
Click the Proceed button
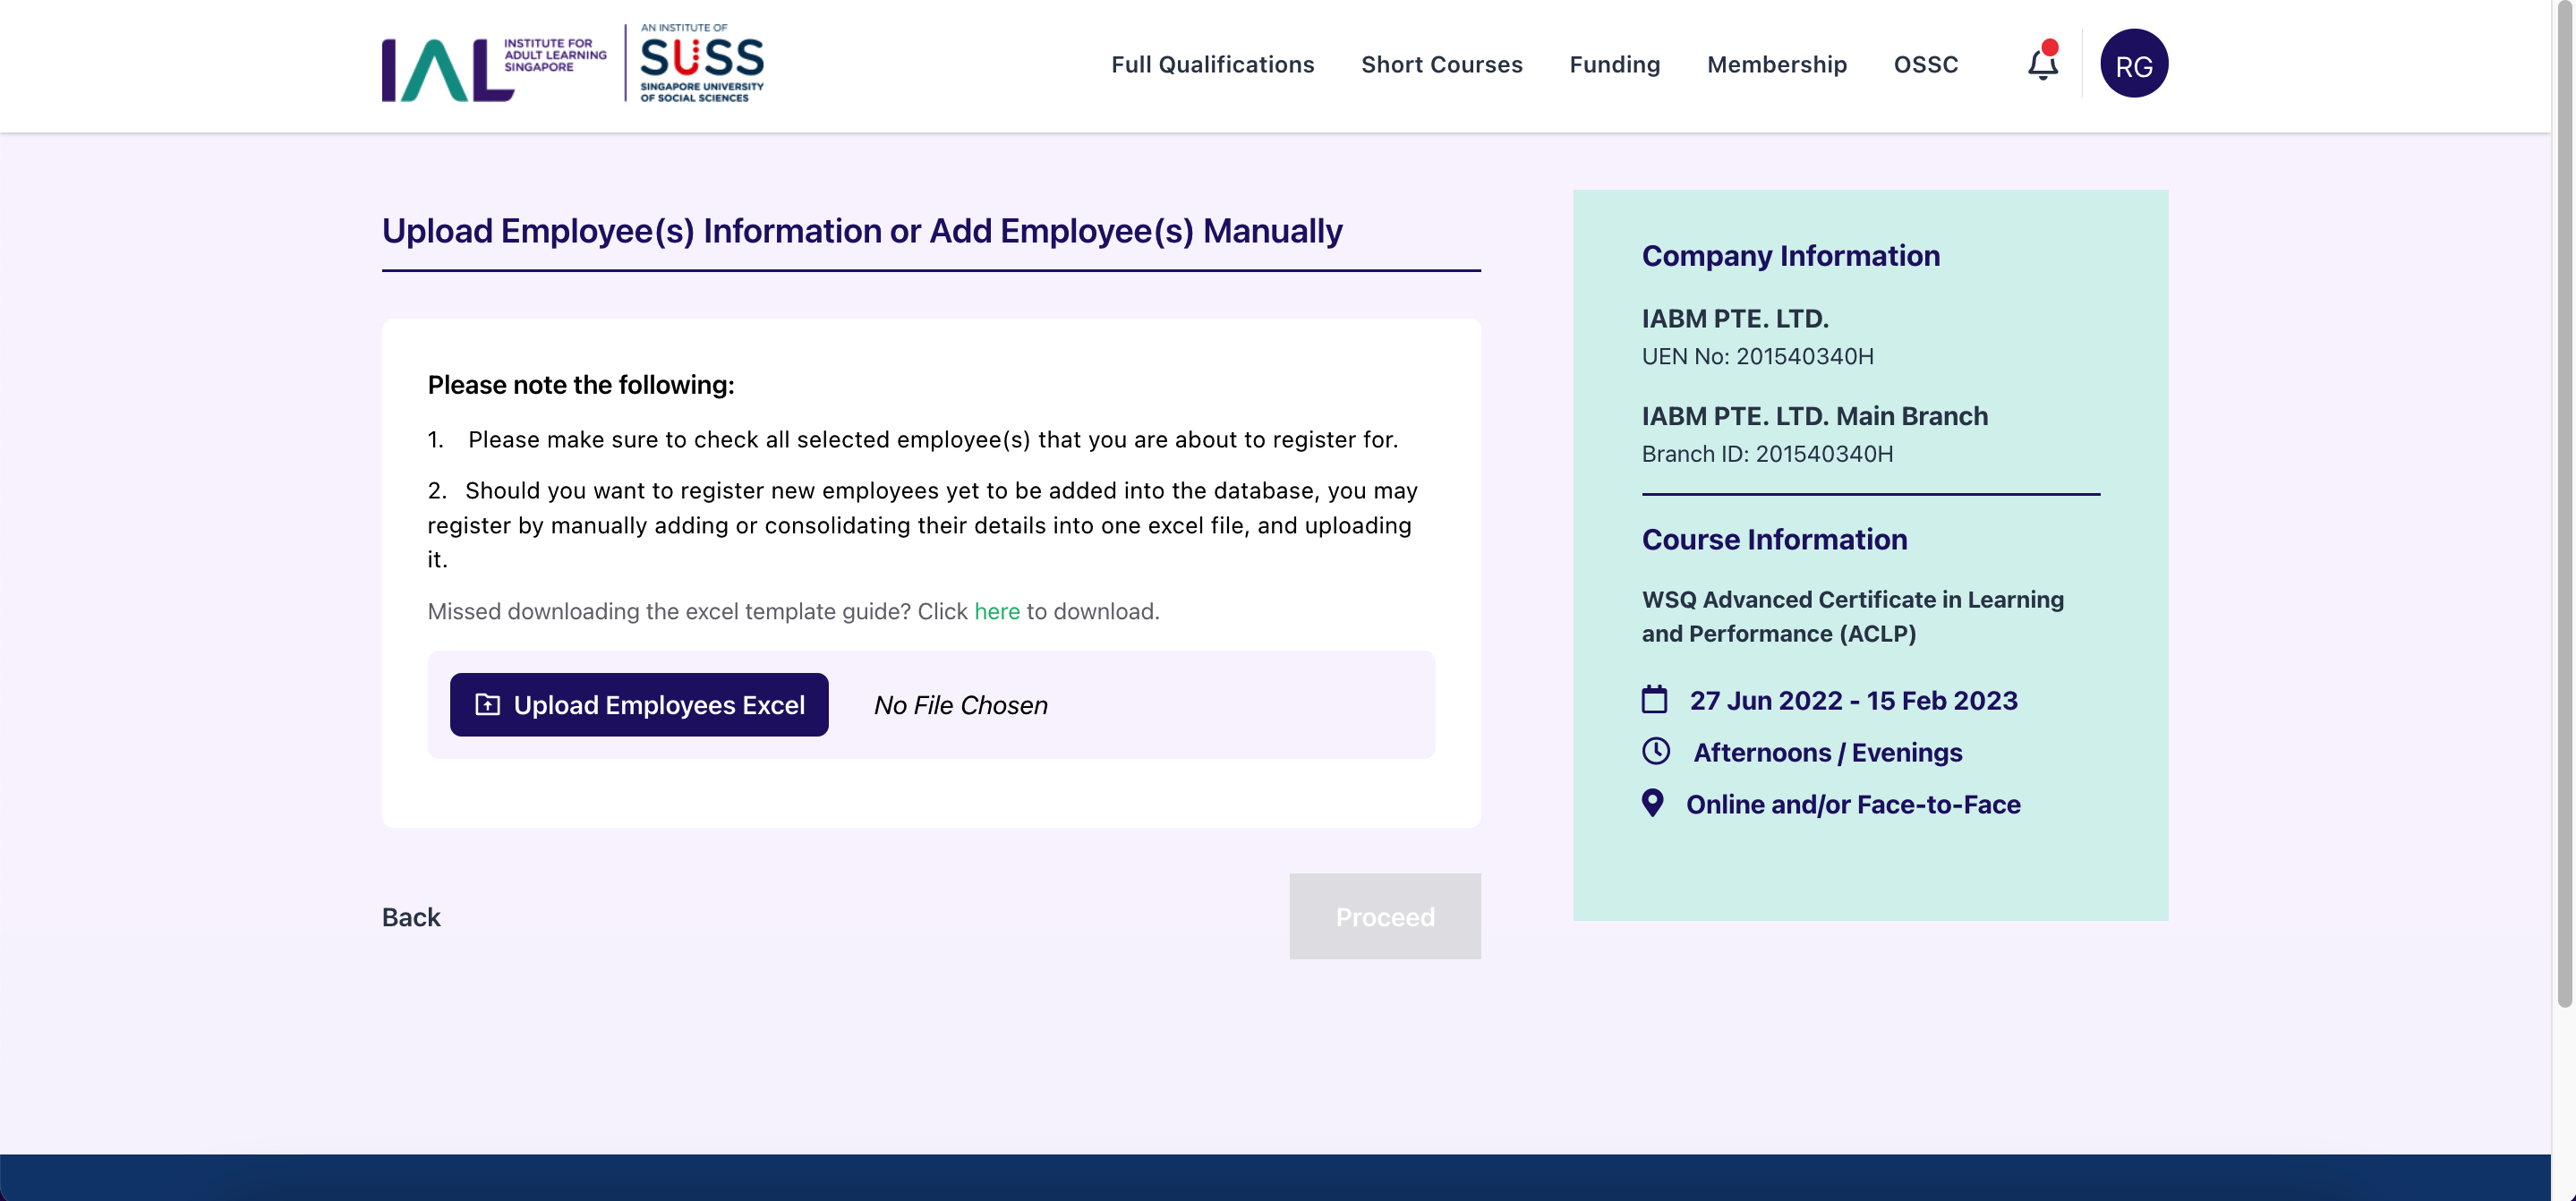click(1384, 916)
